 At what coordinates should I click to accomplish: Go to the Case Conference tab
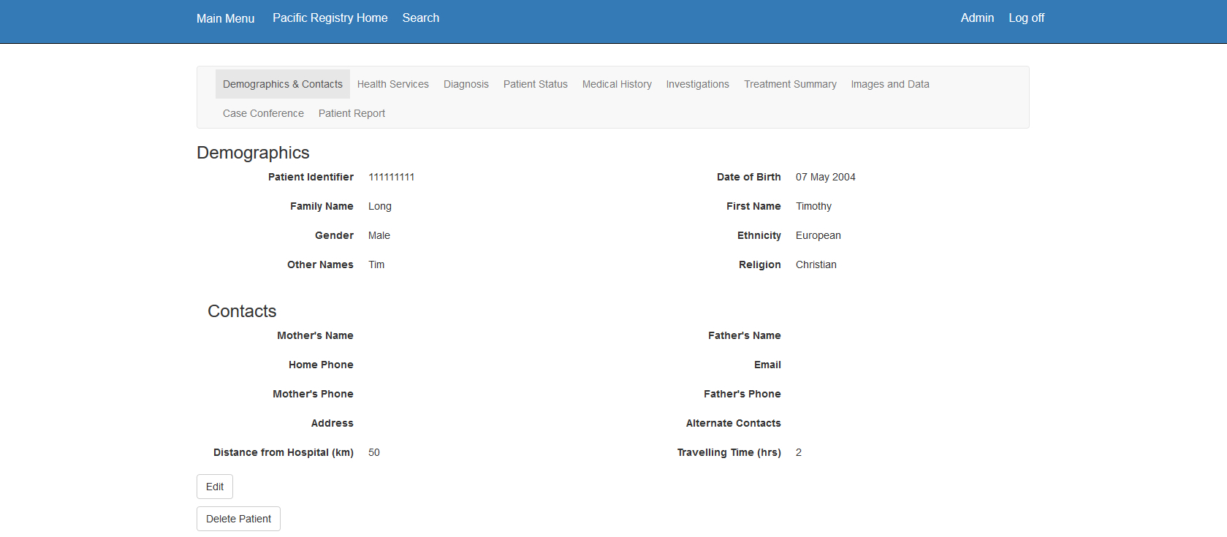click(x=263, y=113)
